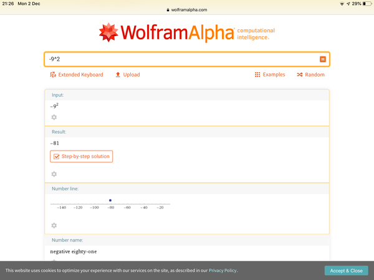The width and height of the screenshot is (374, 280).
Task: Click the number line plot
Action: (x=110, y=204)
